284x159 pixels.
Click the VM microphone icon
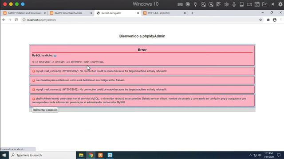click(x=234, y=4)
